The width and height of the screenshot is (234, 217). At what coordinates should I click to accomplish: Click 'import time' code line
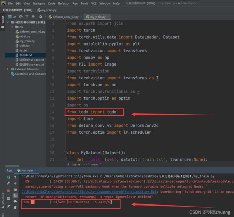(80, 119)
